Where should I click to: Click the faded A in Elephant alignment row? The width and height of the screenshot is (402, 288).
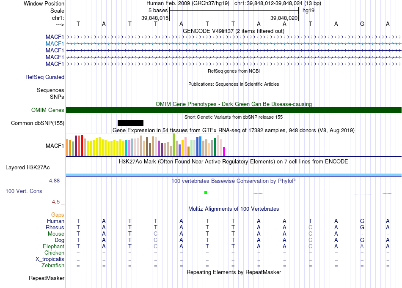point(362,246)
